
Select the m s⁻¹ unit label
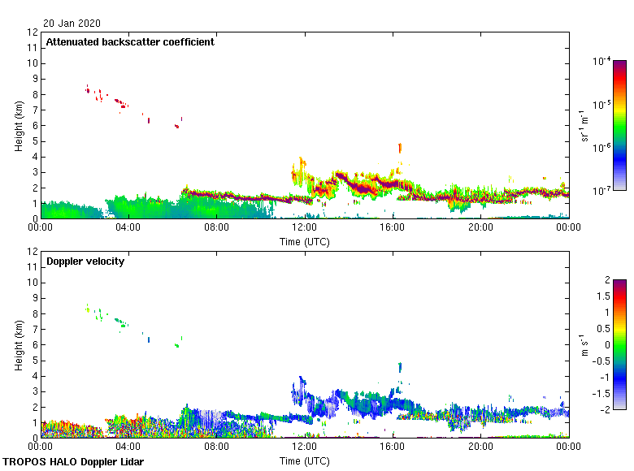(x=584, y=344)
